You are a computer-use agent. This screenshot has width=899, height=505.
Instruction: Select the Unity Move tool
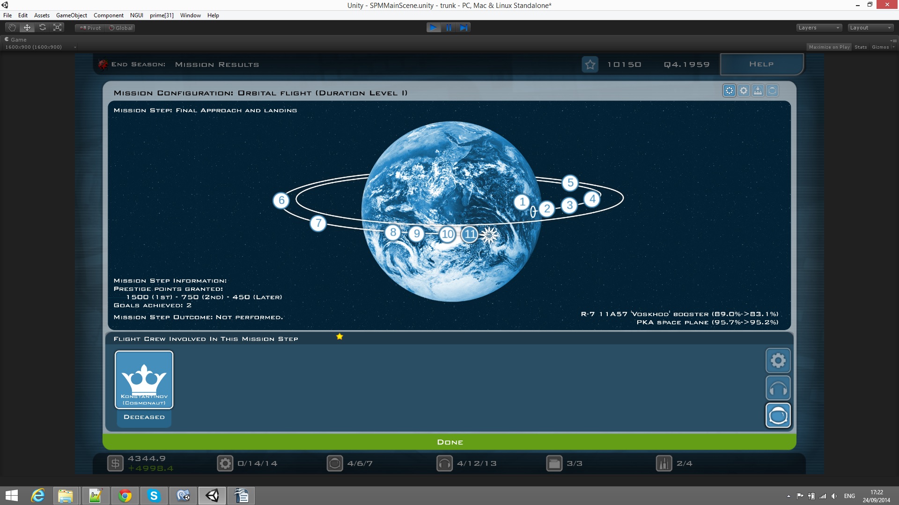point(27,28)
